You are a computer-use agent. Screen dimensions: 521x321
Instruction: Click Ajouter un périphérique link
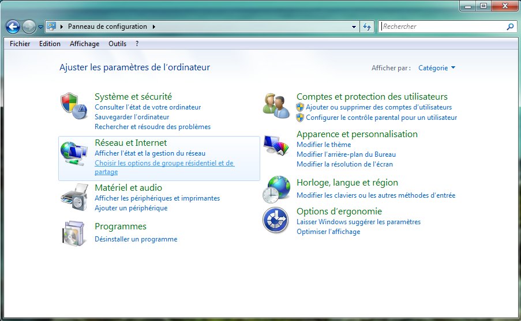click(131, 208)
